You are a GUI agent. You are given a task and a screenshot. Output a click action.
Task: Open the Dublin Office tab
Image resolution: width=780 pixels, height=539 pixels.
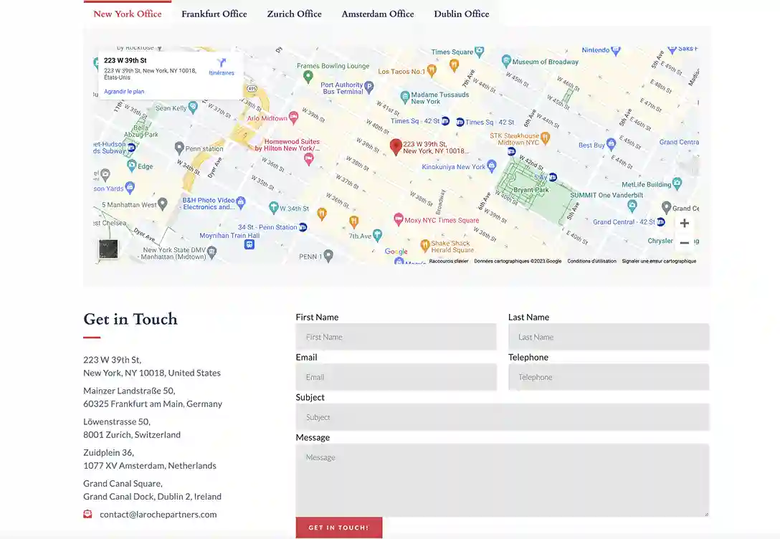[461, 14]
